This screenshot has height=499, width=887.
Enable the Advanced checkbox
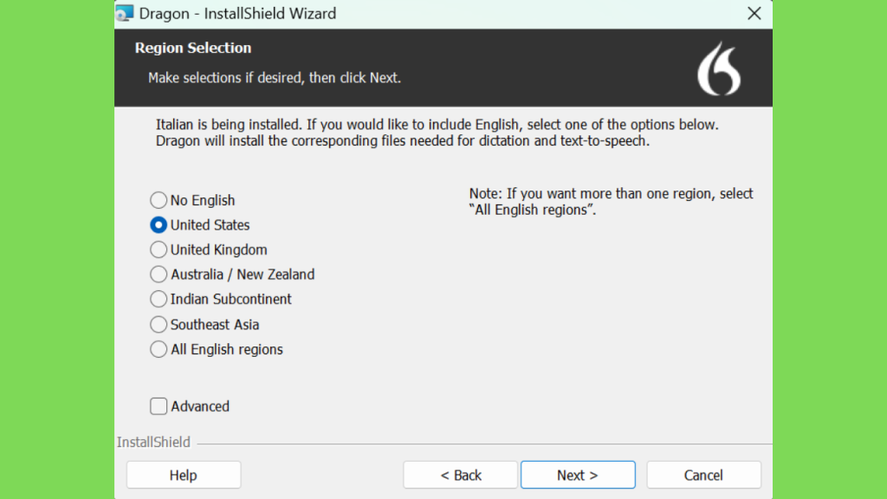coord(159,405)
